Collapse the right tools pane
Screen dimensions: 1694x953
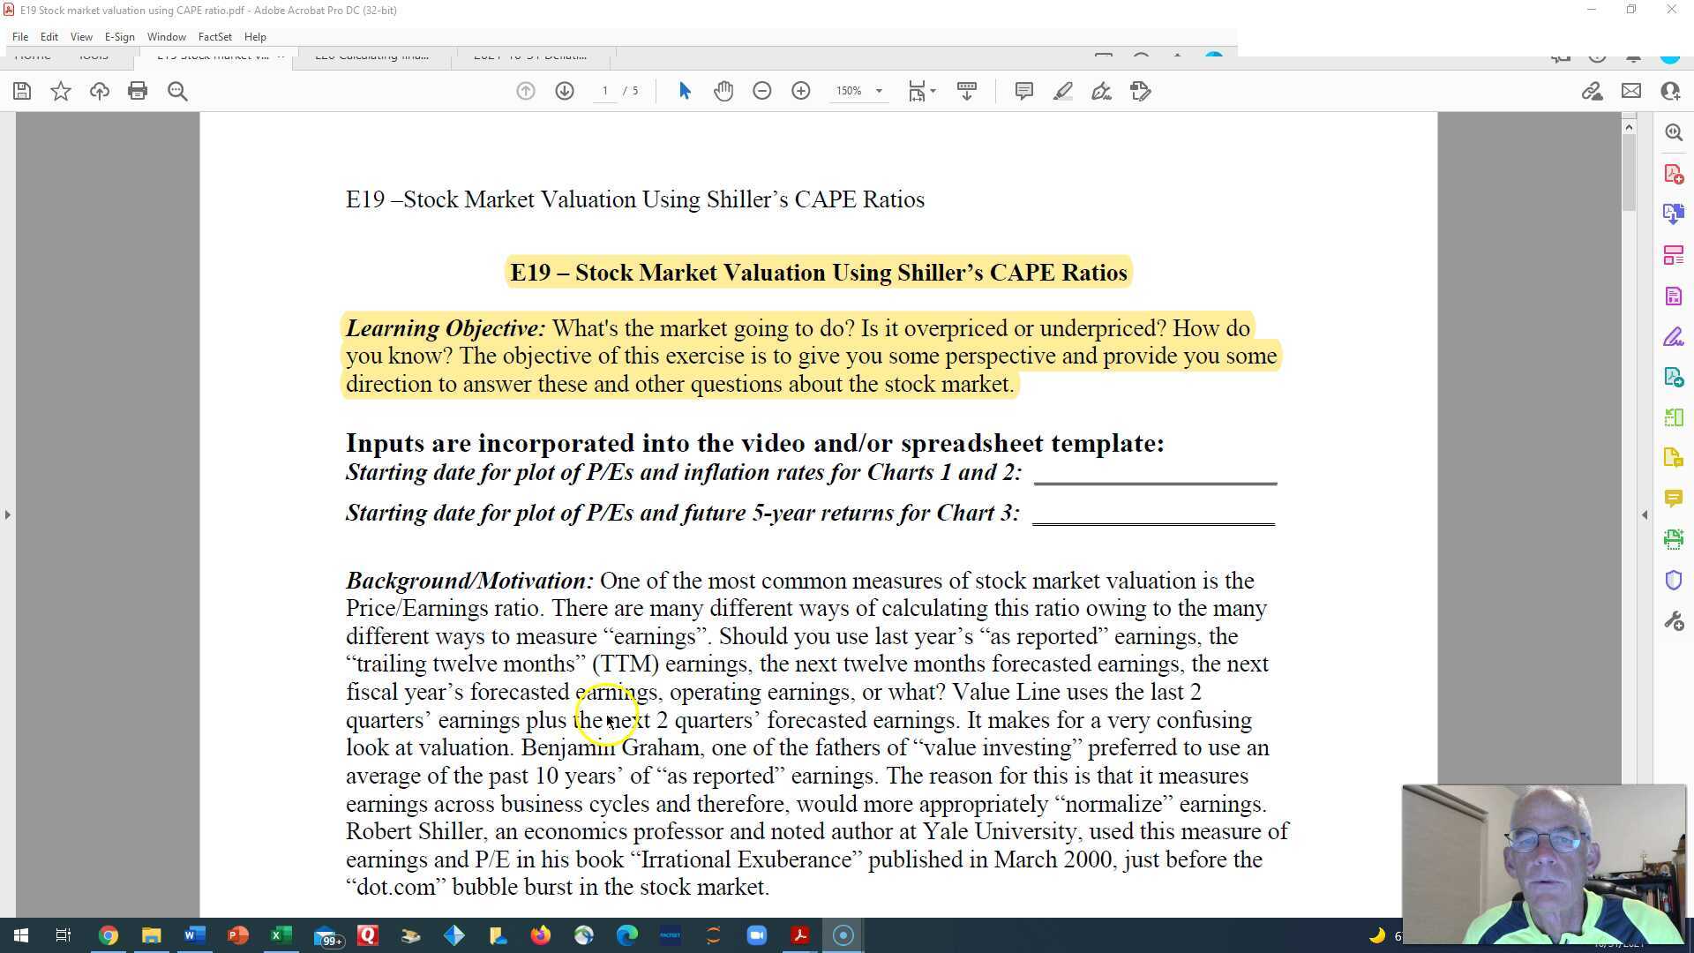1645,514
